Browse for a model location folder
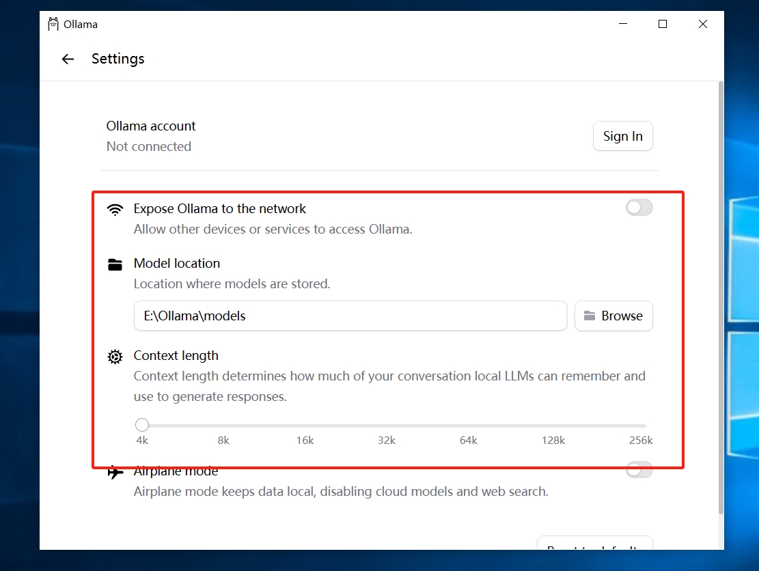The height and width of the screenshot is (571, 759). click(613, 316)
